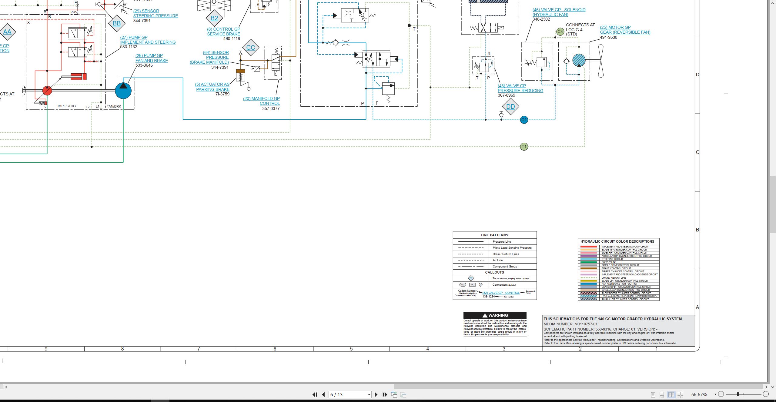Click the B2 tap diamond
Screen dimensions: 776x402
(x=214, y=18)
